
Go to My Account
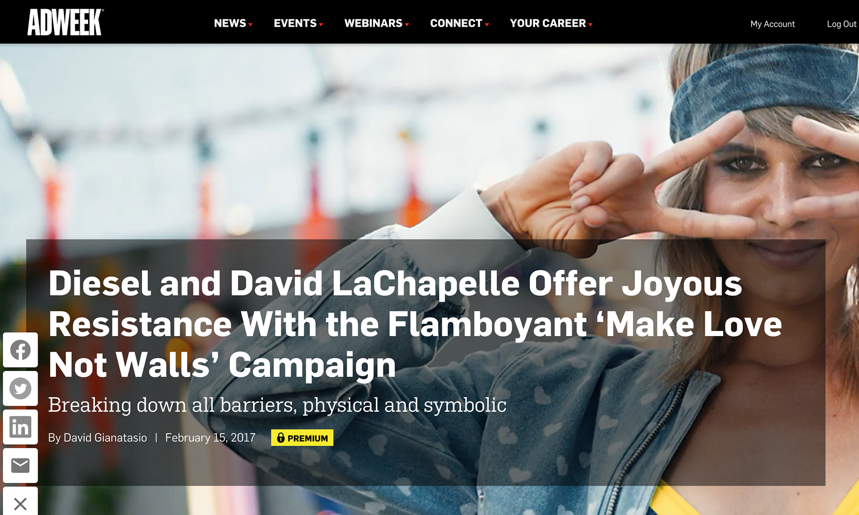coord(773,24)
